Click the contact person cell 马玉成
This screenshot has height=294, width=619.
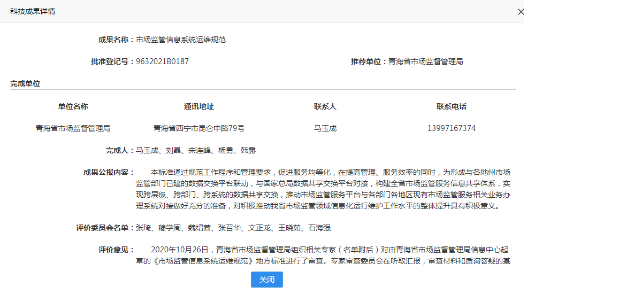(x=325, y=128)
